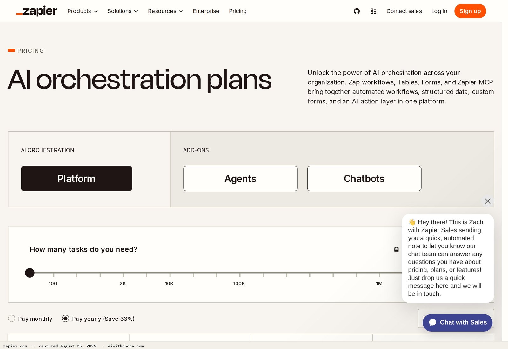Image resolution: width=508 pixels, height=349 pixels.
Task: Click the 1M label on slider
Action: 379,283
